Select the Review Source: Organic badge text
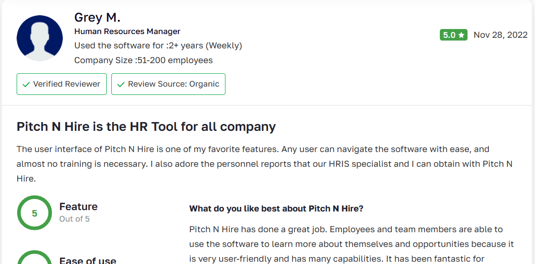Image resolution: width=535 pixels, height=264 pixels. (173, 84)
